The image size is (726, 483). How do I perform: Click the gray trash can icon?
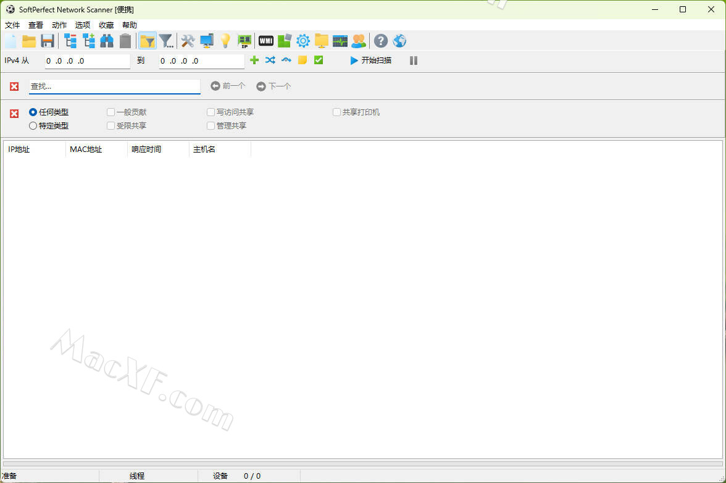click(x=125, y=41)
